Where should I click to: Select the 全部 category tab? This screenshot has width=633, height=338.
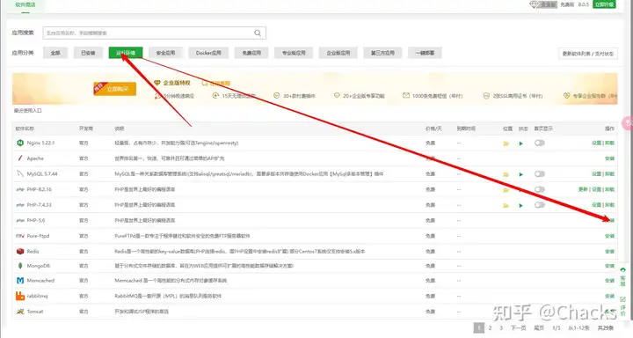[x=55, y=53]
